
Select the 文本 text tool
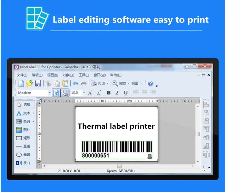[x=24, y=113]
